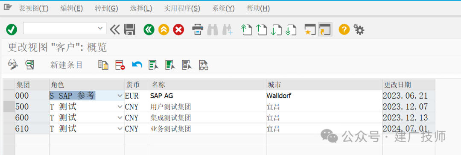461x155 pixels.
Task: Toggle display/change glasses-pencil icon
Action: (x=13, y=65)
